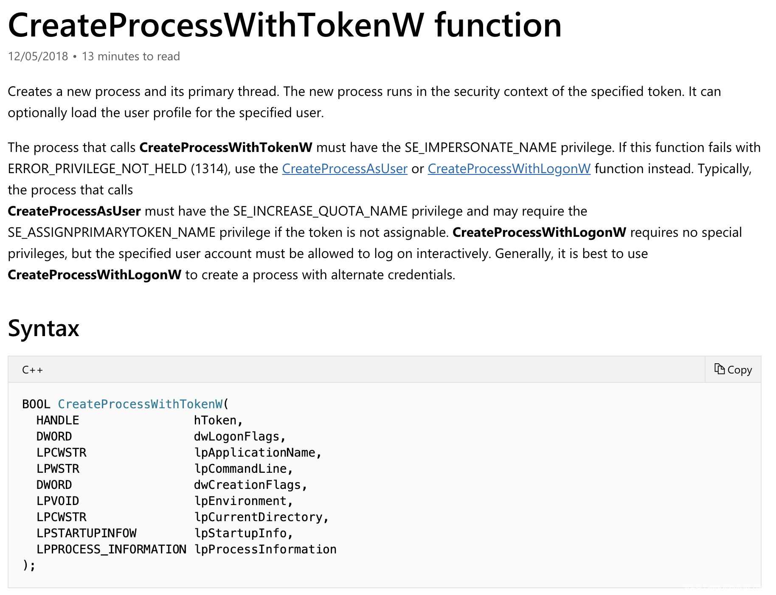Click the CreateProcessWithTokenW function page title
The image size is (776, 595).
point(284,25)
